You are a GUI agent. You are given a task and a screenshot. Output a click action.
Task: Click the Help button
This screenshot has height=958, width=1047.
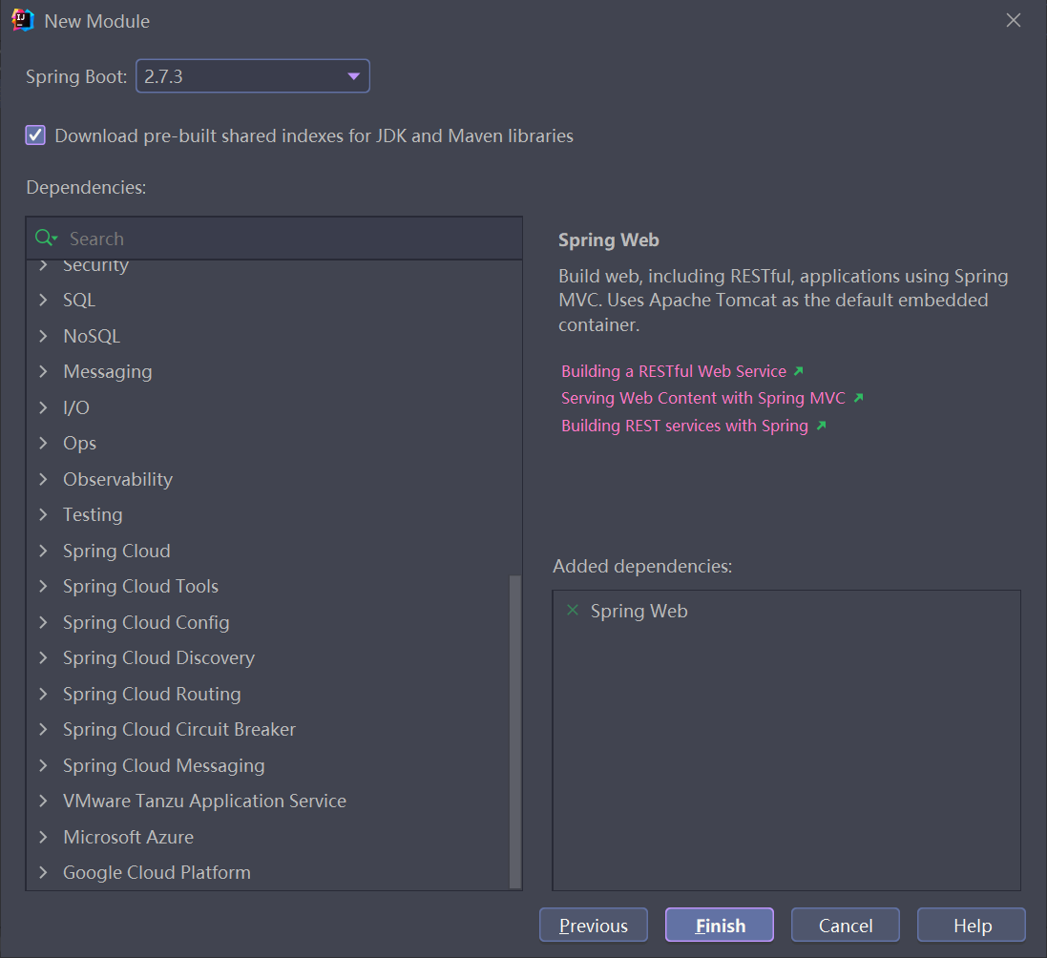(972, 925)
